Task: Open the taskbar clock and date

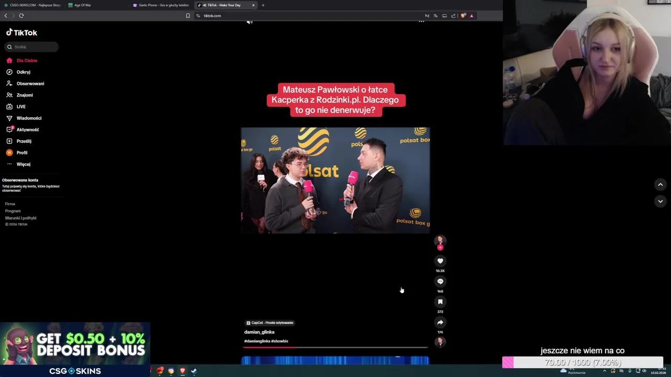Action: 658,371
